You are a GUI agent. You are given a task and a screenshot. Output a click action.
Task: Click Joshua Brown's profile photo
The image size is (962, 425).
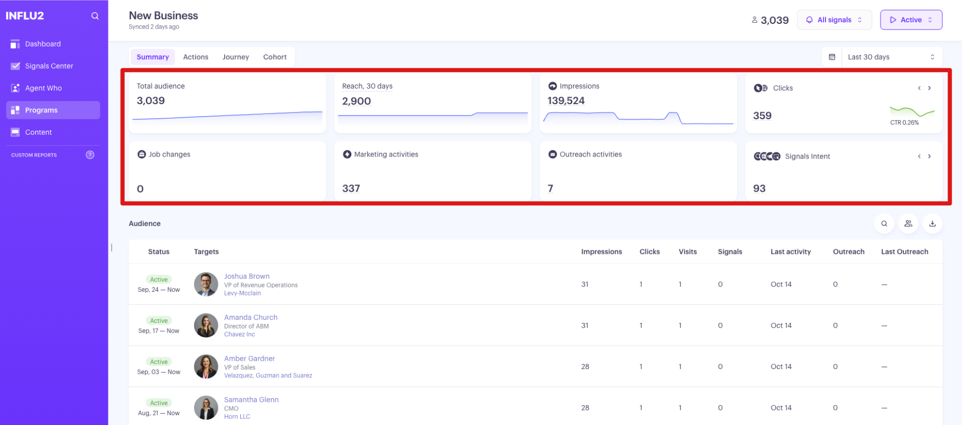click(206, 284)
